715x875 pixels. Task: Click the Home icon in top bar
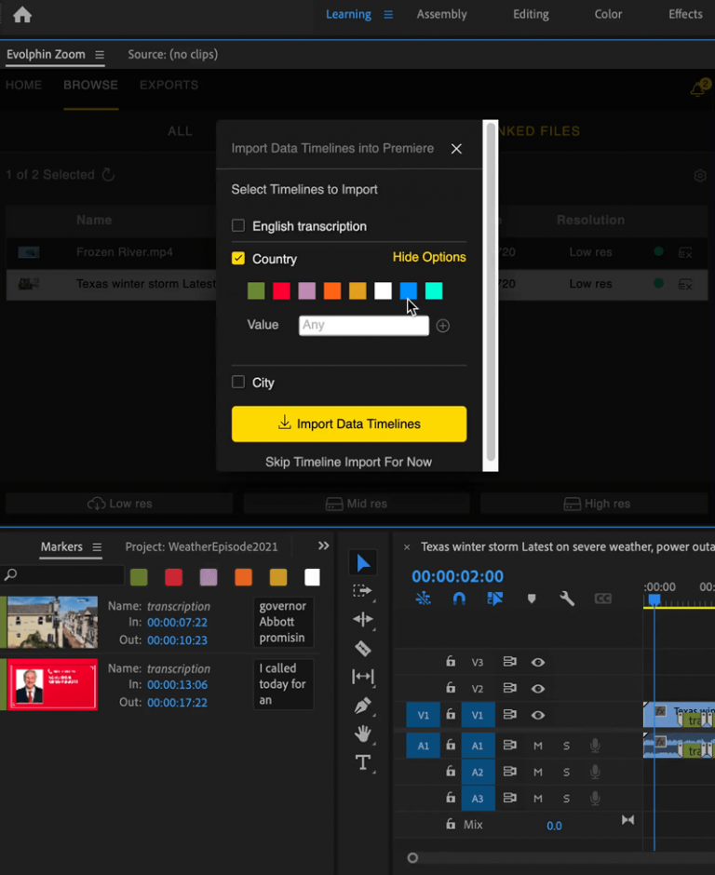click(x=22, y=15)
